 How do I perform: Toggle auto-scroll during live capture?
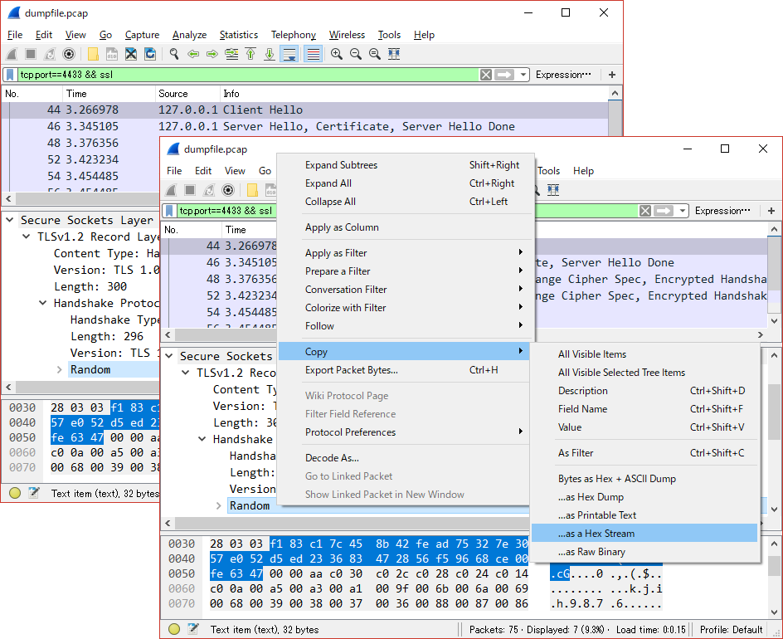tap(290, 53)
